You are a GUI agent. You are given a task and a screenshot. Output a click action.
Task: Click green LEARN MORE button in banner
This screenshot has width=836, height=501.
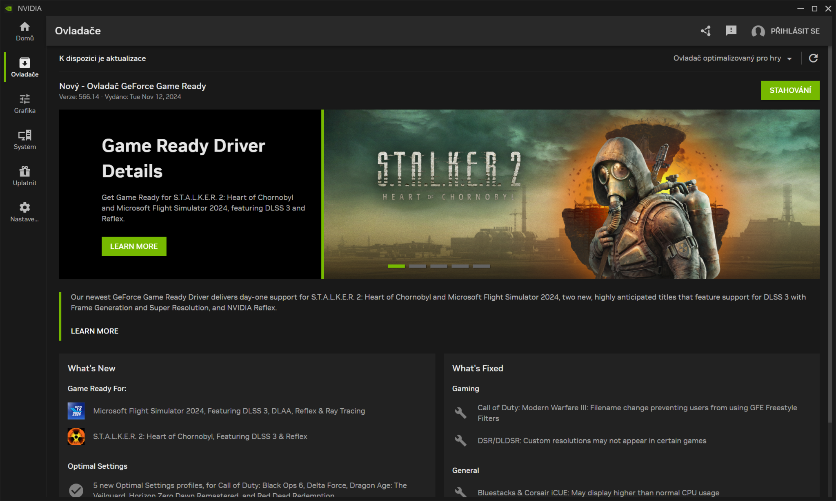coord(134,246)
